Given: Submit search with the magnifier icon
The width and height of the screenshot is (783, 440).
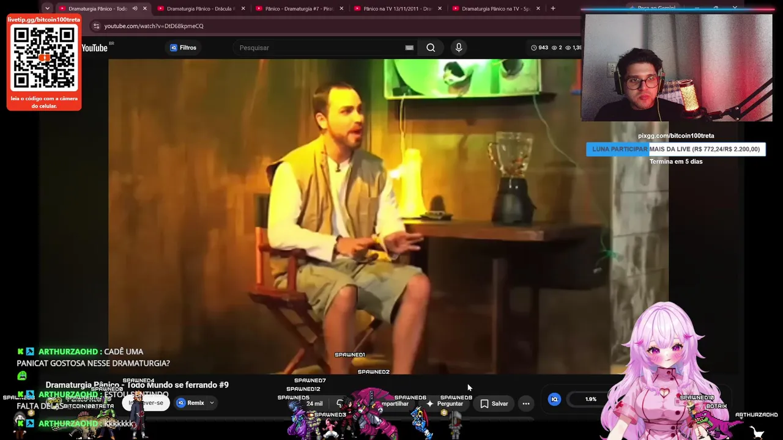Looking at the screenshot, I should pyautogui.click(x=431, y=48).
